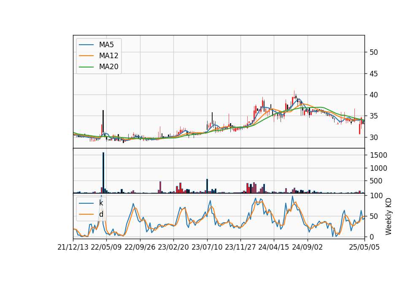
Task: Click the 21/12/13 date tick label
Action: point(73,248)
